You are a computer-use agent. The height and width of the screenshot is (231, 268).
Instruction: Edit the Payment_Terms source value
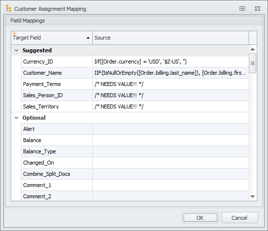tap(170, 84)
